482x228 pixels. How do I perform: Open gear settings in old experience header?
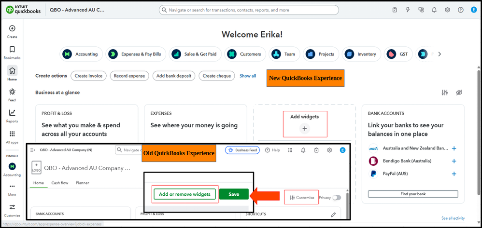point(329,150)
